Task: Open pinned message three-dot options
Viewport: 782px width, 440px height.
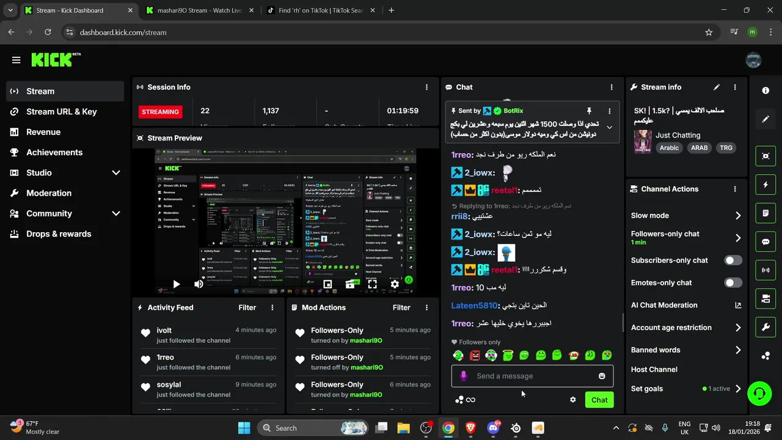Action: (x=609, y=111)
